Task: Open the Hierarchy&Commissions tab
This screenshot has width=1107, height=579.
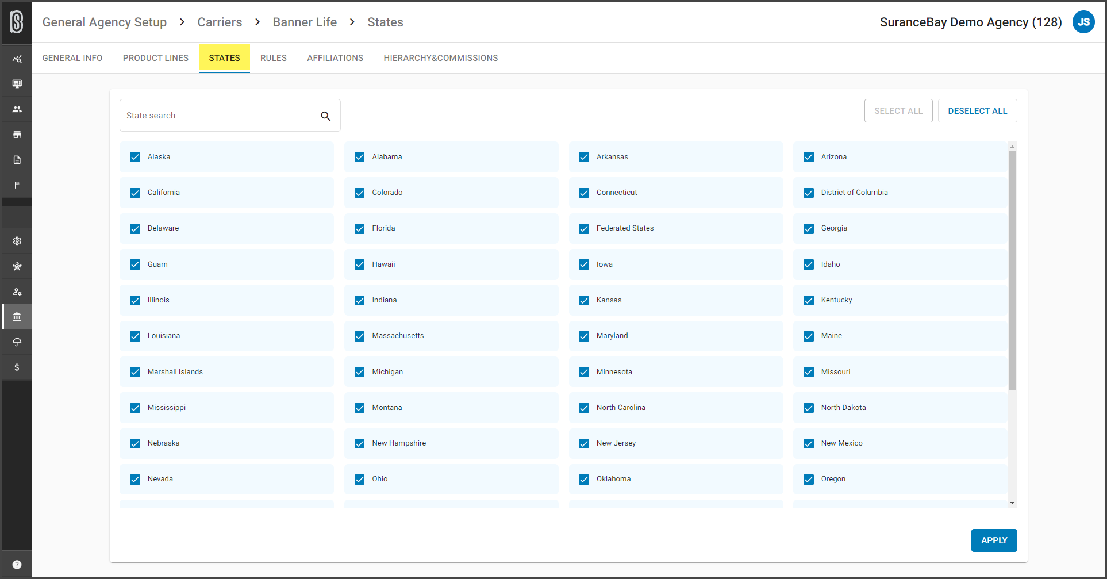Action: click(441, 58)
